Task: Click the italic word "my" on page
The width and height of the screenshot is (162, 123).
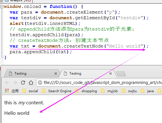Action: (x=22, y=103)
